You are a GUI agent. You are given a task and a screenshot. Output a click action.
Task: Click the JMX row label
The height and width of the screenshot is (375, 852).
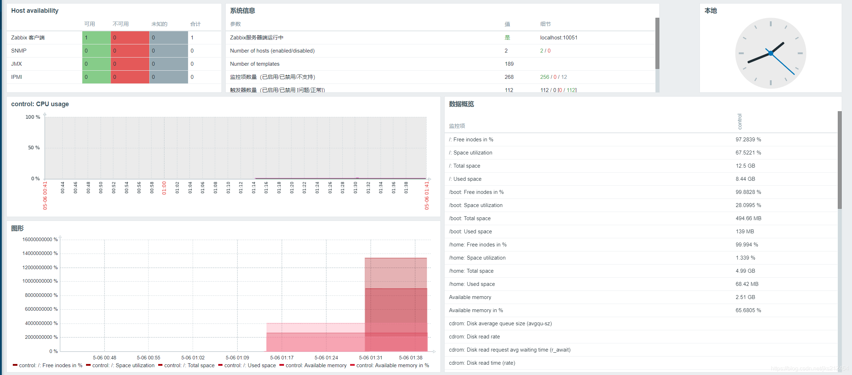click(x=16, y=64)
